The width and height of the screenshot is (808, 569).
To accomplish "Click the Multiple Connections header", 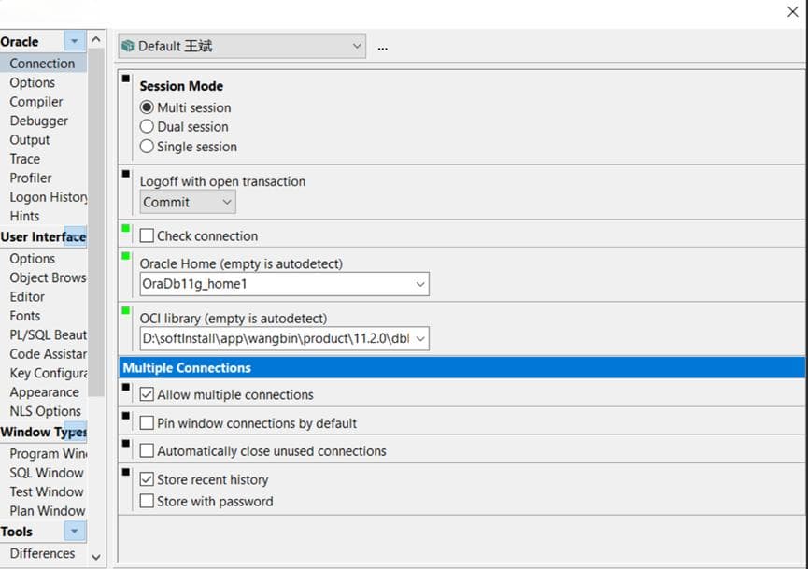I will click(461, 367).
